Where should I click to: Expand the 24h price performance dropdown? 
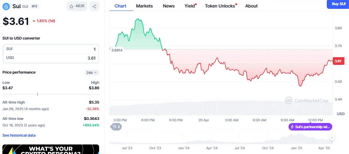(x=92, y=73)
